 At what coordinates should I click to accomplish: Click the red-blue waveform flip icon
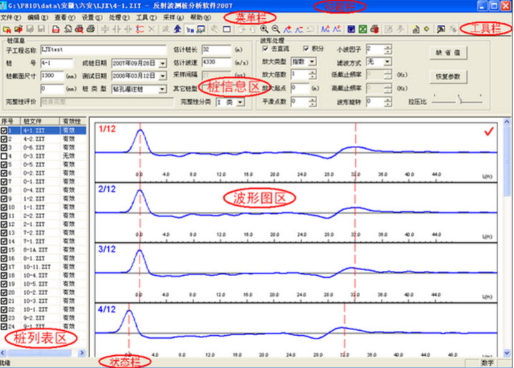pos(140,29)
